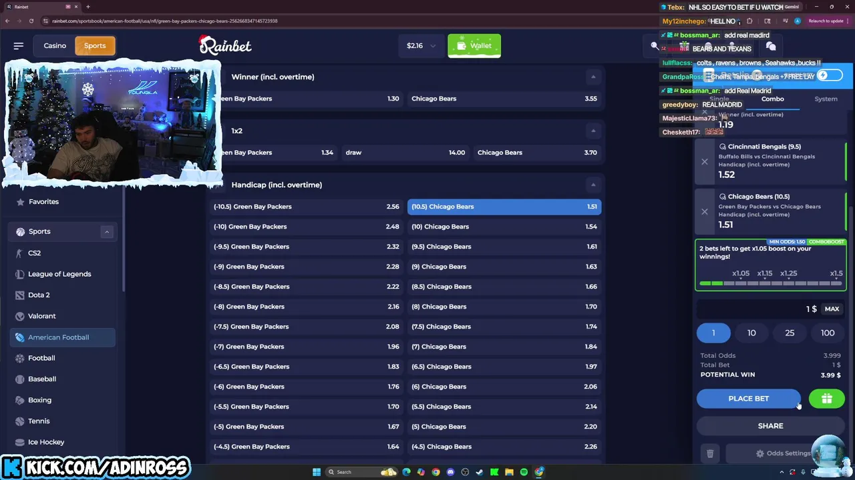Click the PLACE BET button
Image resolution: width=855 pixels, height=480 pixels.
[x=748, y=399]
